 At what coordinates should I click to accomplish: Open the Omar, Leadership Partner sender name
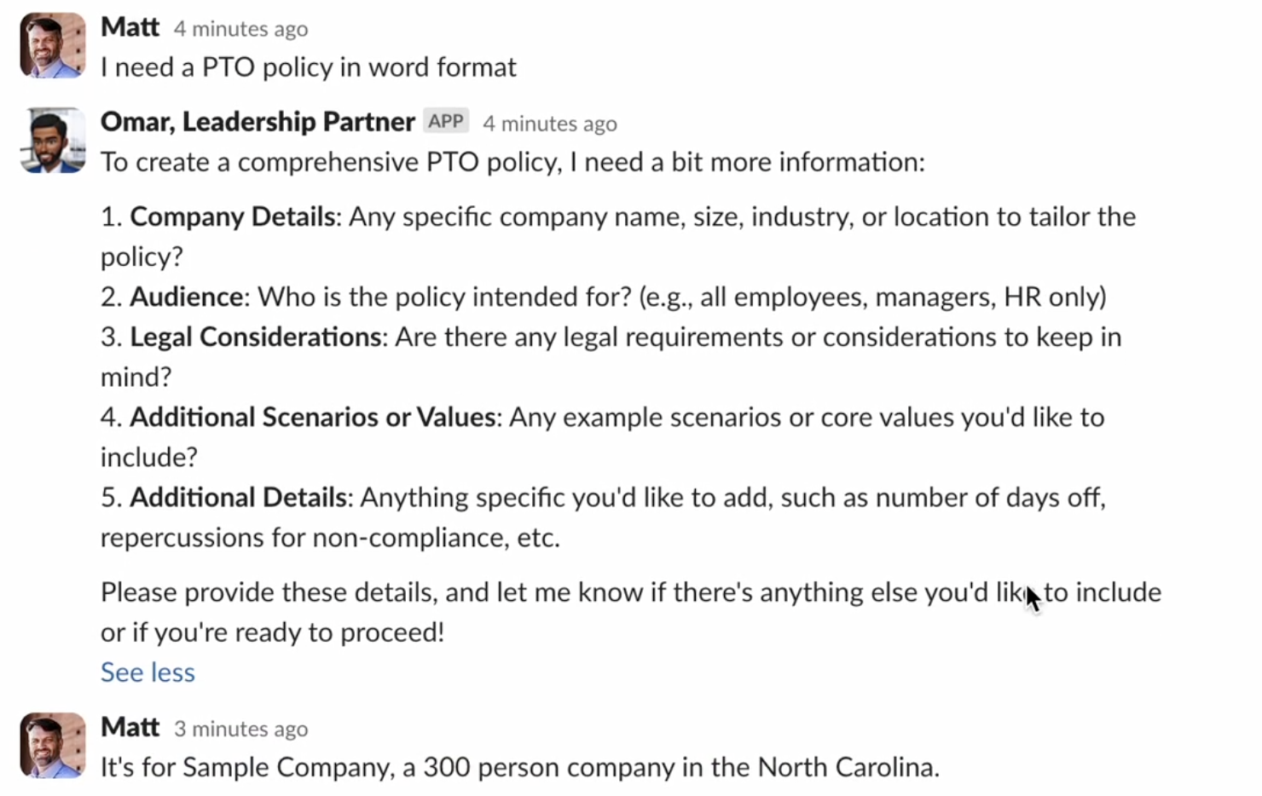coord(258,122)
